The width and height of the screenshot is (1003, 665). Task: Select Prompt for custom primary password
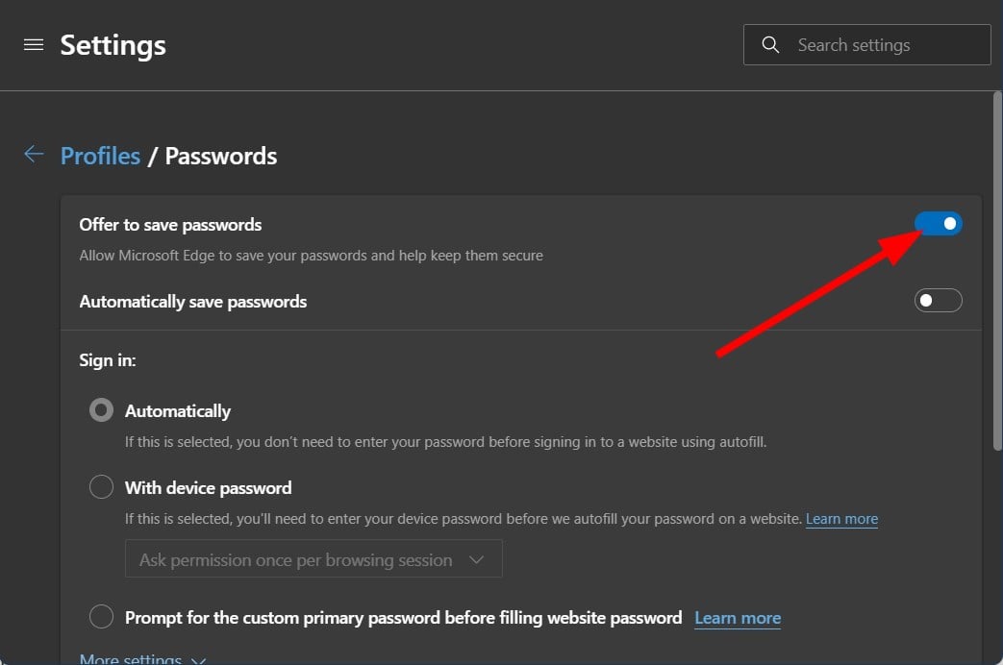pyautogui.click(x=101, y=617)
